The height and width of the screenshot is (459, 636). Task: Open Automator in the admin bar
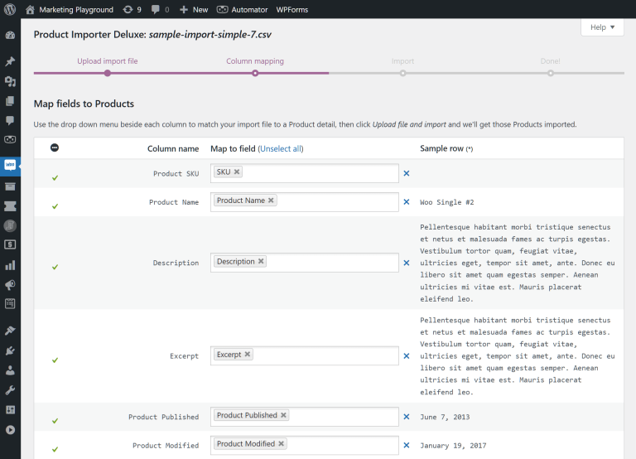[242, 9]
